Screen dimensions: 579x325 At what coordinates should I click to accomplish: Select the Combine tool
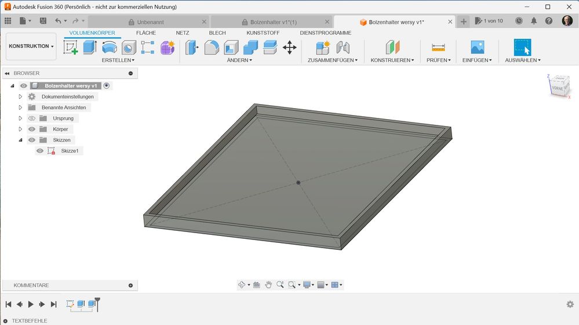click(251, 47)
